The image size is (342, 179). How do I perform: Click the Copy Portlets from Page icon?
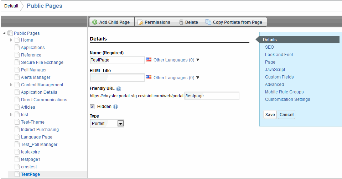point(208,22)
